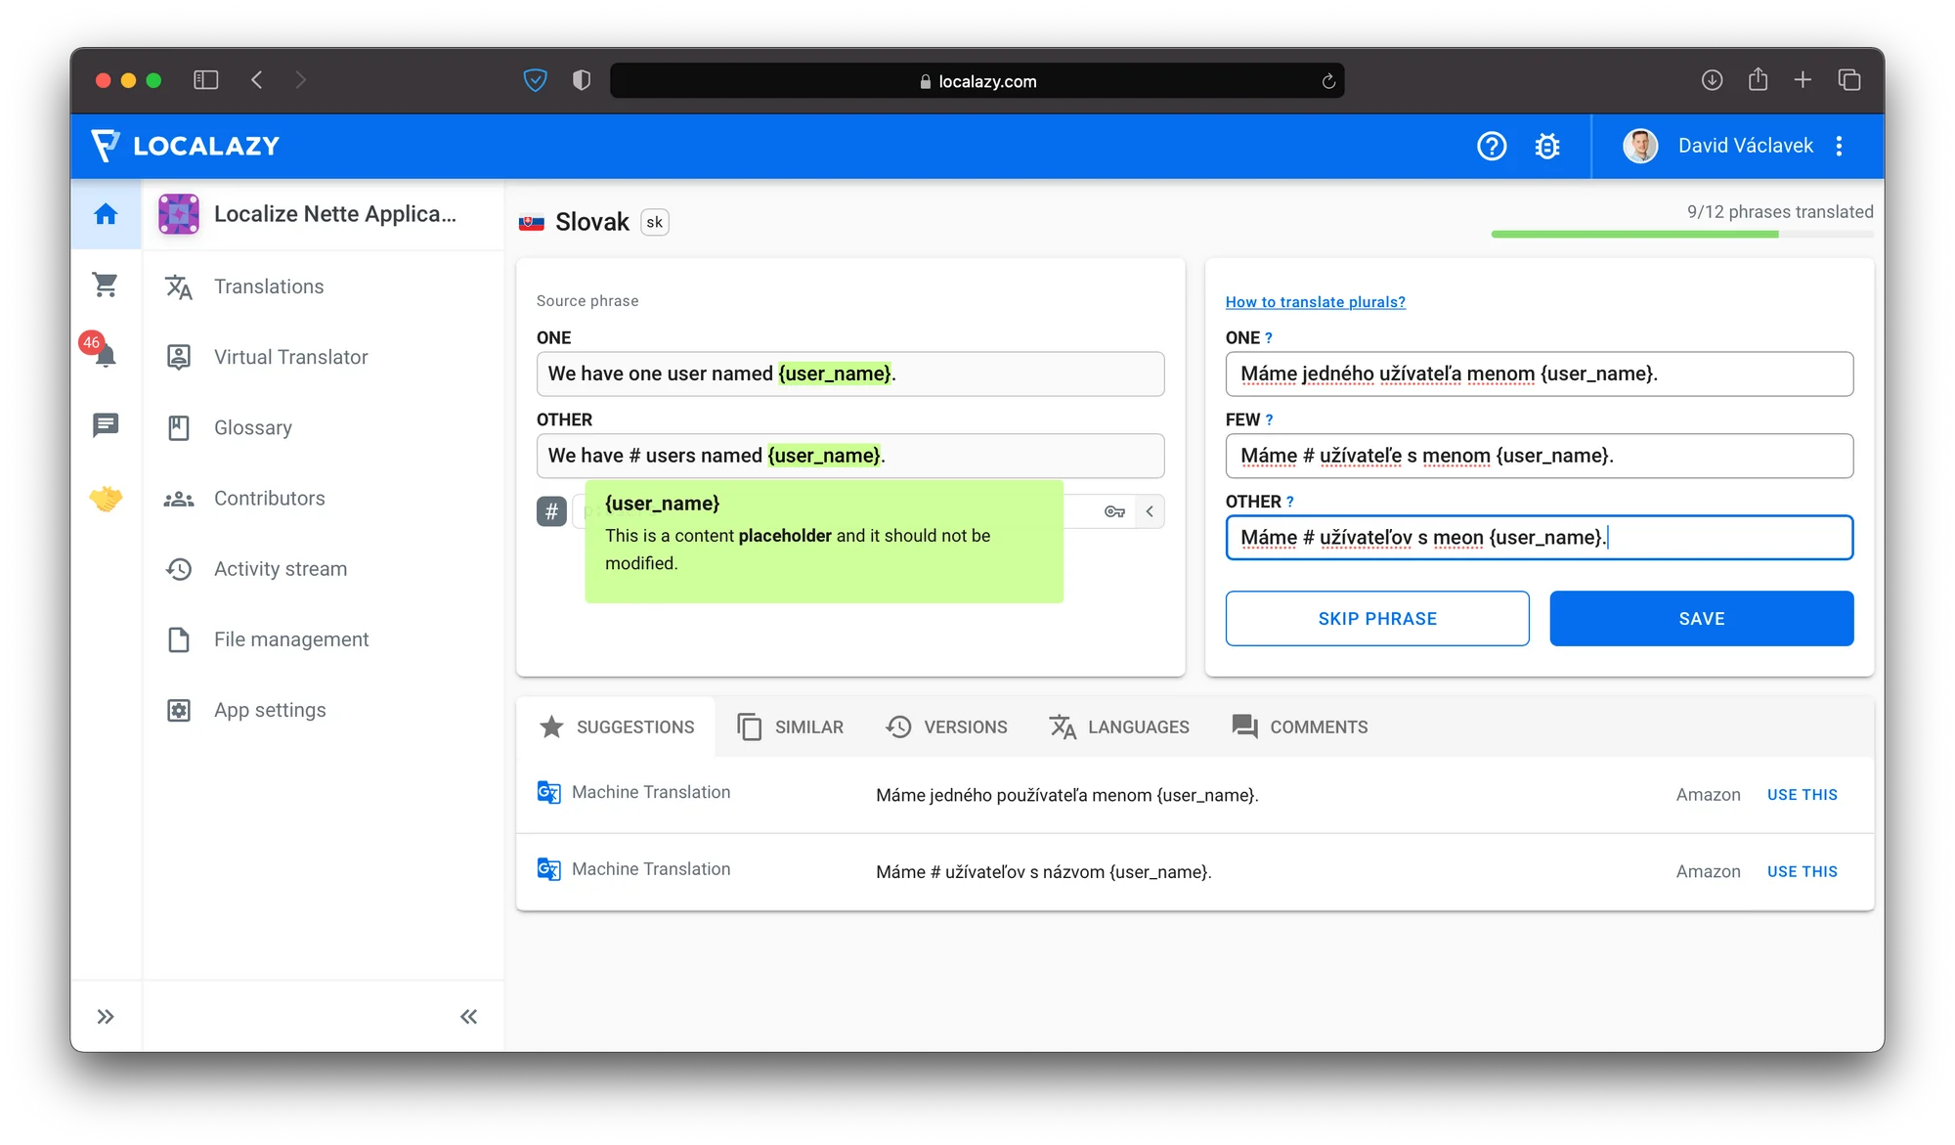Switch to the Similar tab
The image size is (1955, 1145).
pyautogui.click(x=790, y=727)
